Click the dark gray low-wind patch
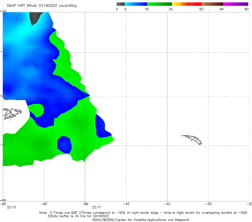The width and height of the screenshot is (252, 222). [35, 18]
